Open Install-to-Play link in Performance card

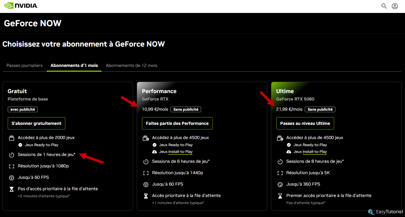tap(180, 152)
